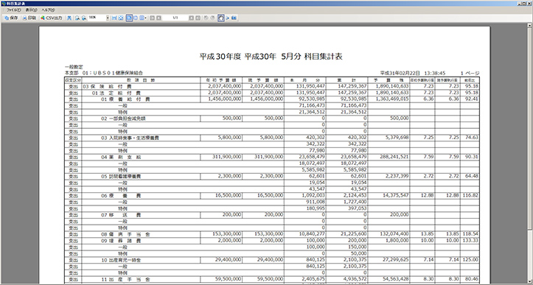Click the navigate forward history icon

tap(212, 18)
